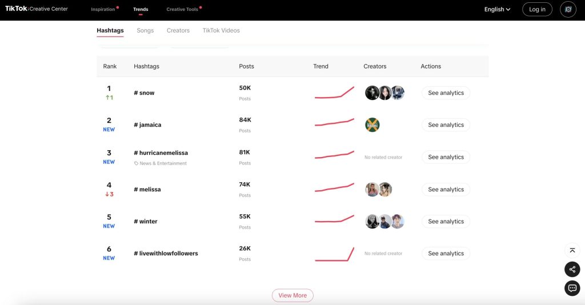Open the Trends menu
This screenshot has width=585, height=305.
141,9
